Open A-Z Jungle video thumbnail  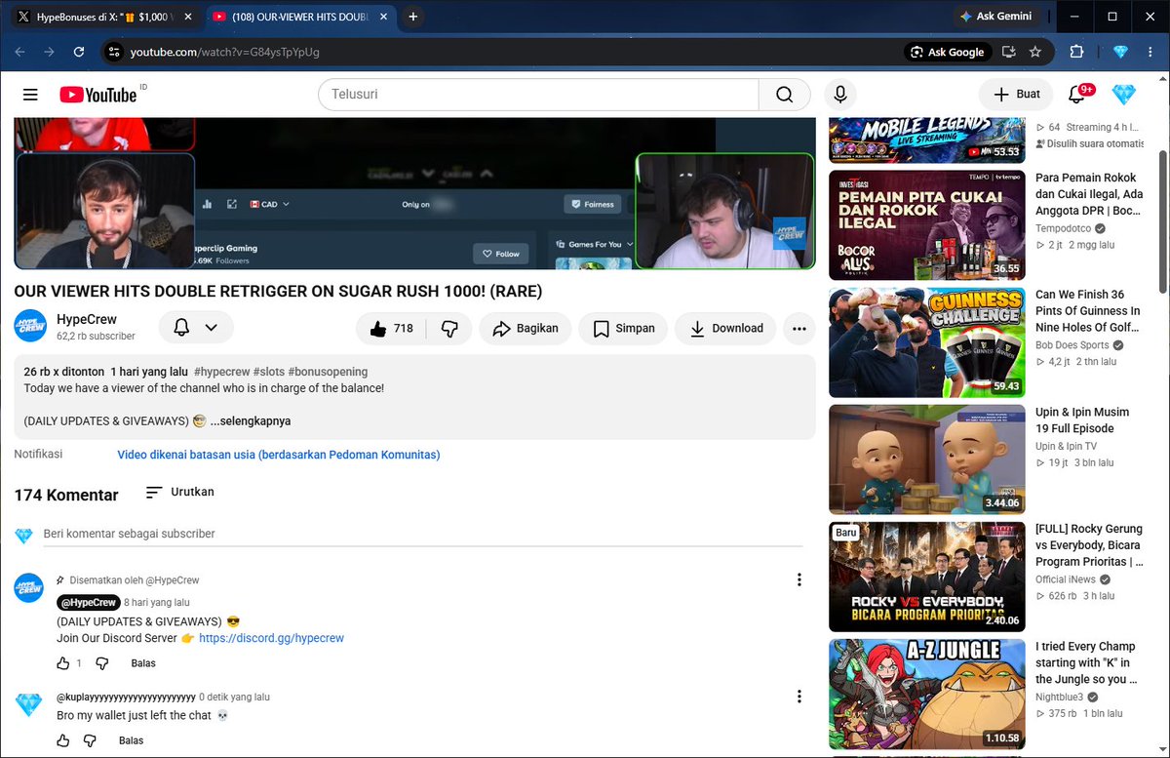(925, 694)
